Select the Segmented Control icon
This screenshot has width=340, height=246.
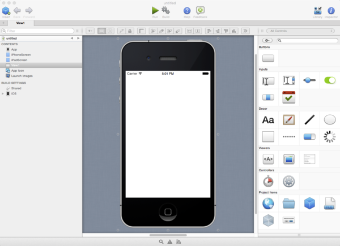[268, 97]
